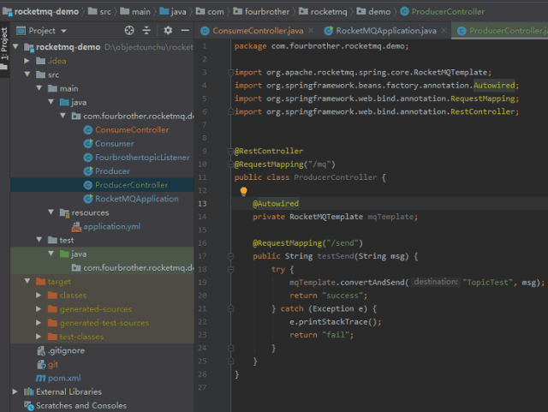Collapse the src folder
Viewport: 548px width, 412px height.
tap(27, 75)
